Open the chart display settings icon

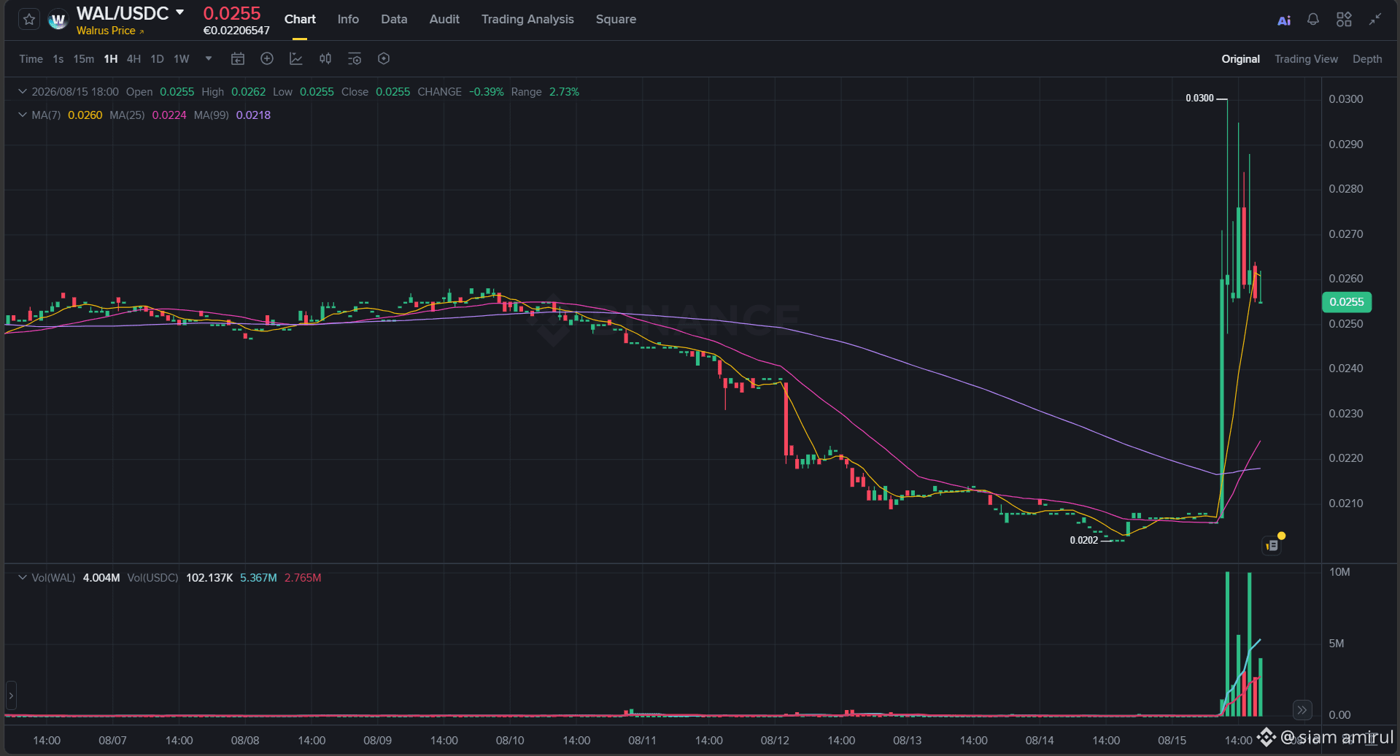point(355,59)
